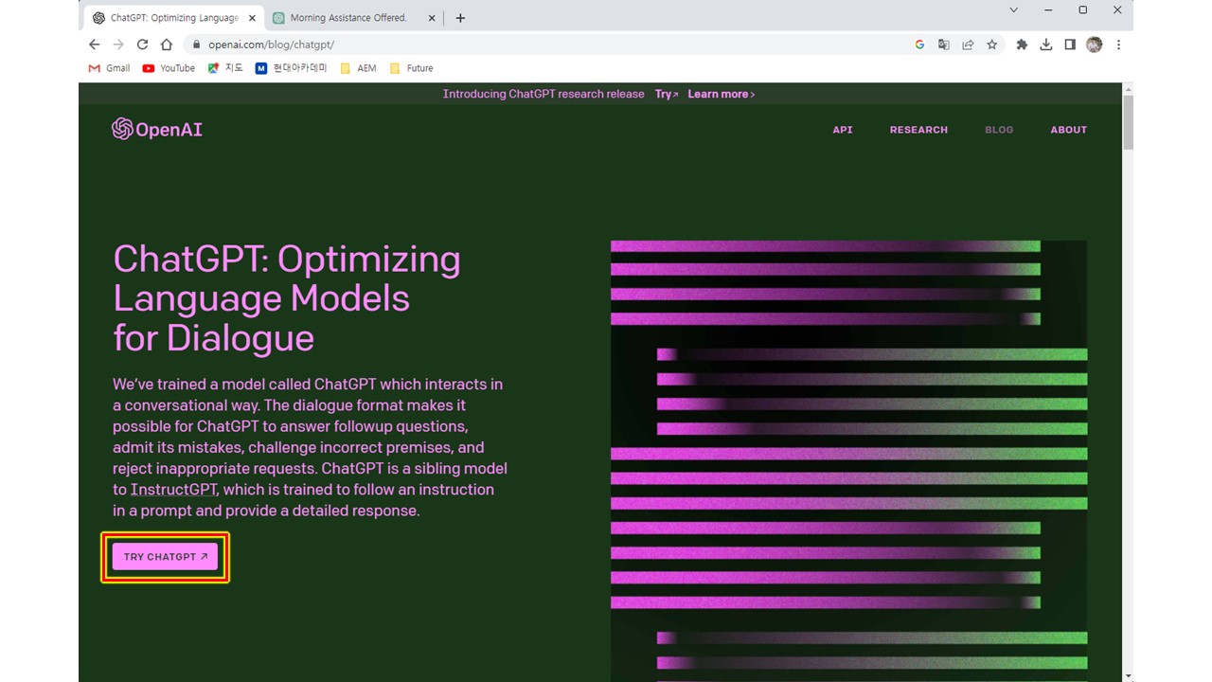Click Learn more in the top banner
The height and width of the screenshot is (682, 1212).
point(722,94)
